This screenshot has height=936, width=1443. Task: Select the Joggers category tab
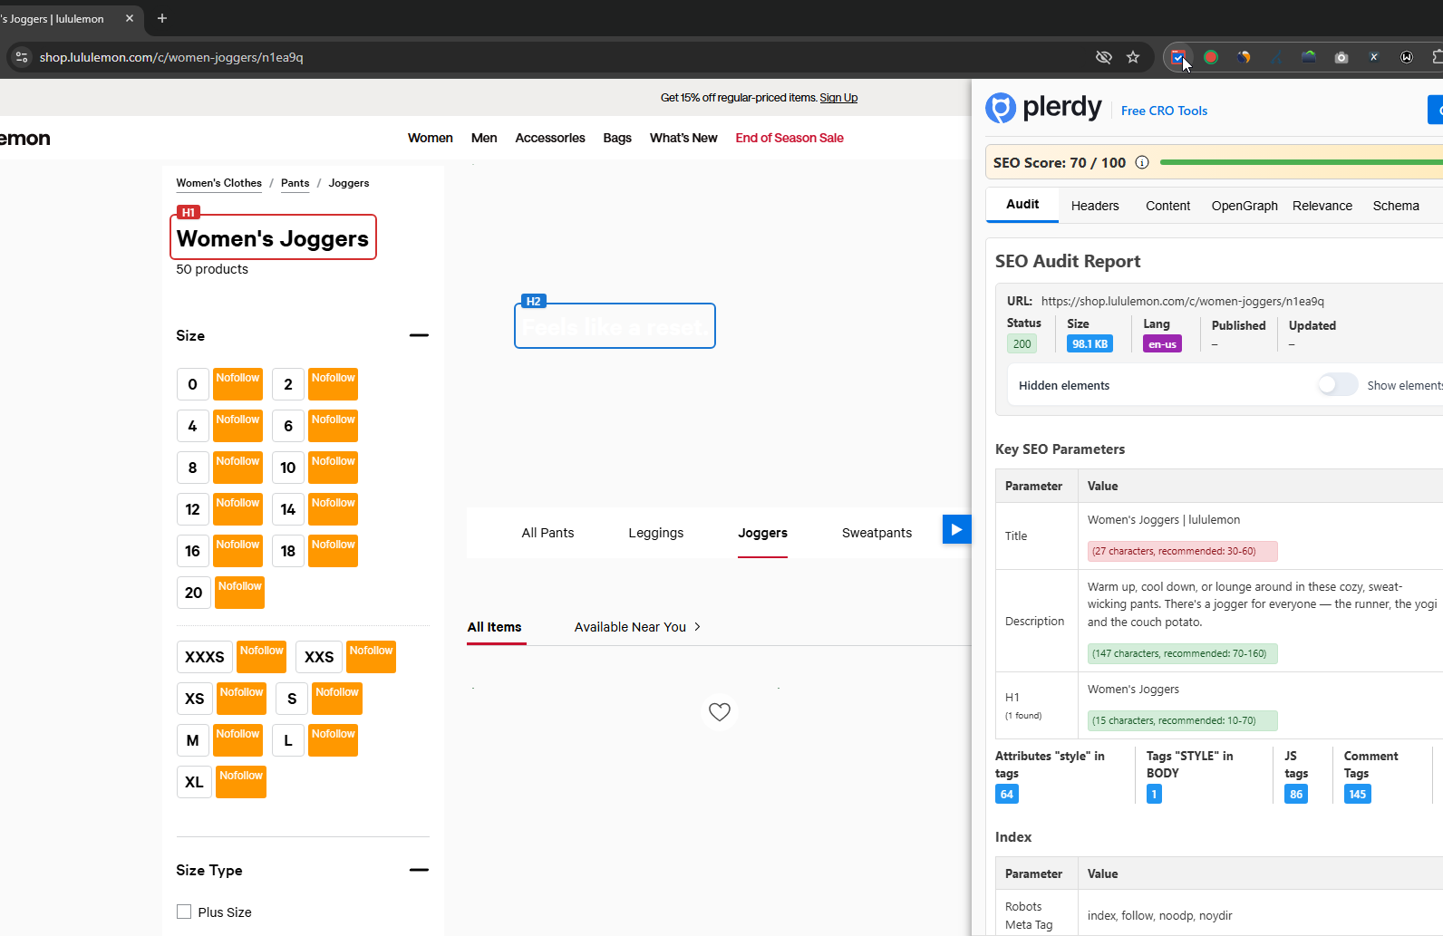[762, 533]
